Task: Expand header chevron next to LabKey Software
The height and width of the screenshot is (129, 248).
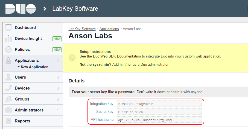Action: 45,9
